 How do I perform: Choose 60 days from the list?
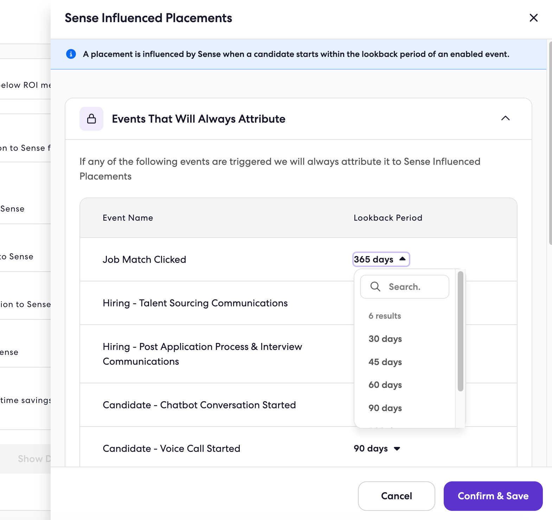tap(385, 385)
